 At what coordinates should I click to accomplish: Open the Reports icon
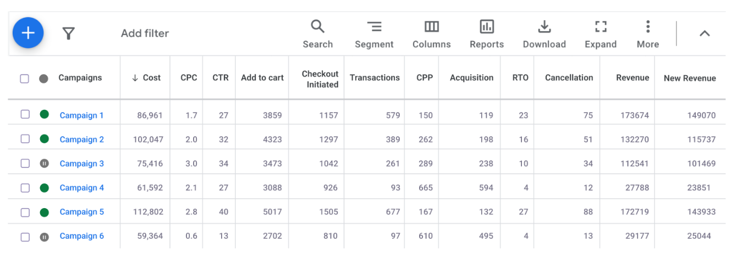(486, 34)
